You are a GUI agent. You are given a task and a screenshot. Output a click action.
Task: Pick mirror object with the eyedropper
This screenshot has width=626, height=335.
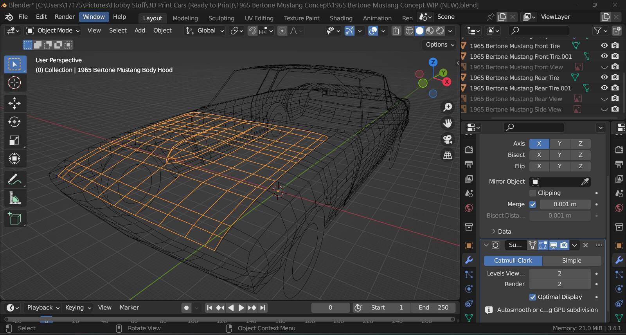pyautogui.click(x=585, y=182)
